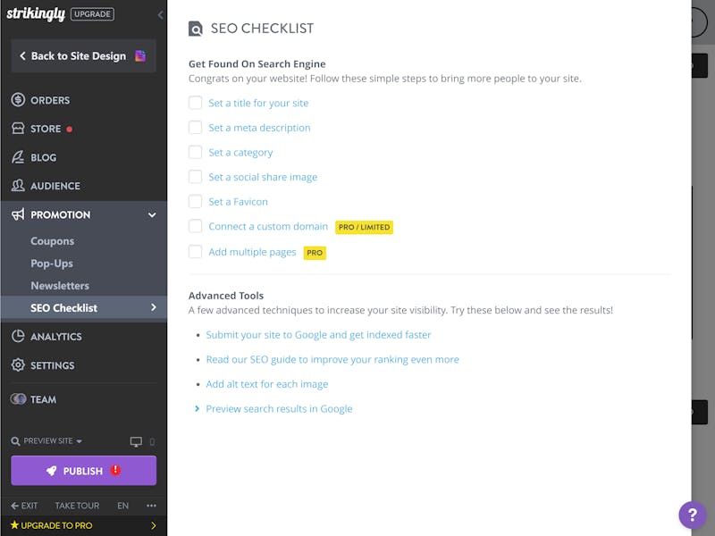Screen dimensions: 715x536
Task: Click the purple Publish button
Action: click(83, 471)
